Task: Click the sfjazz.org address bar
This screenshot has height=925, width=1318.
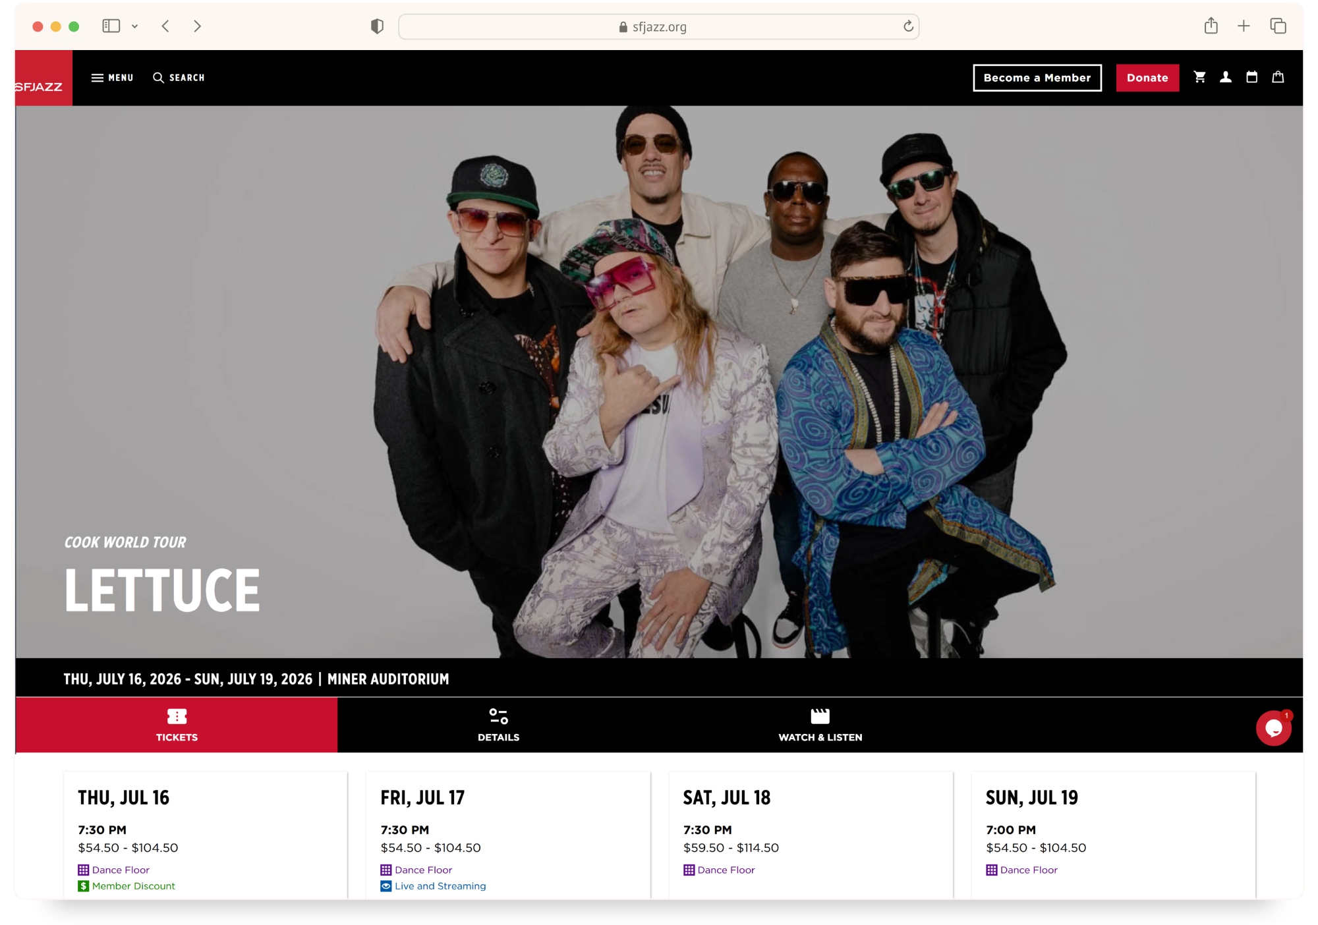Action: pyautogui.click(x=659, y=26)
